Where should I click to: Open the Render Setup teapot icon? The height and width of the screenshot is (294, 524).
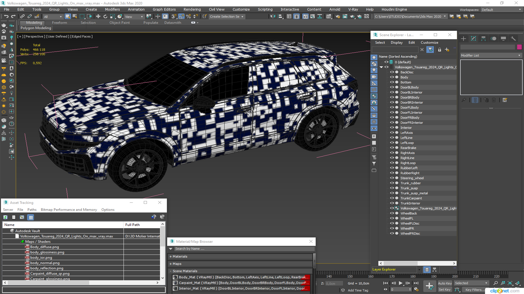click(338, 17)
